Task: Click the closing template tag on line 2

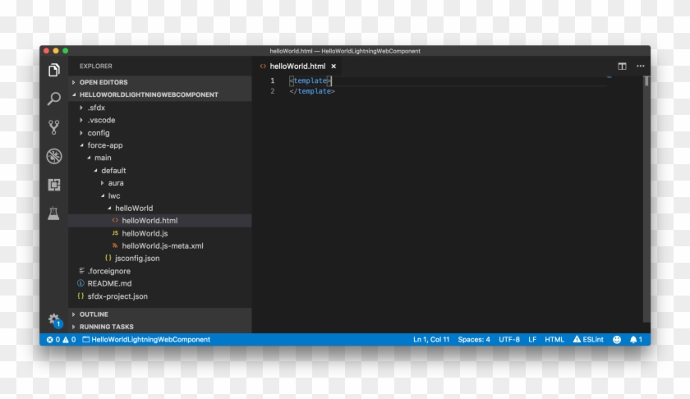Action: tap(312, 91)
